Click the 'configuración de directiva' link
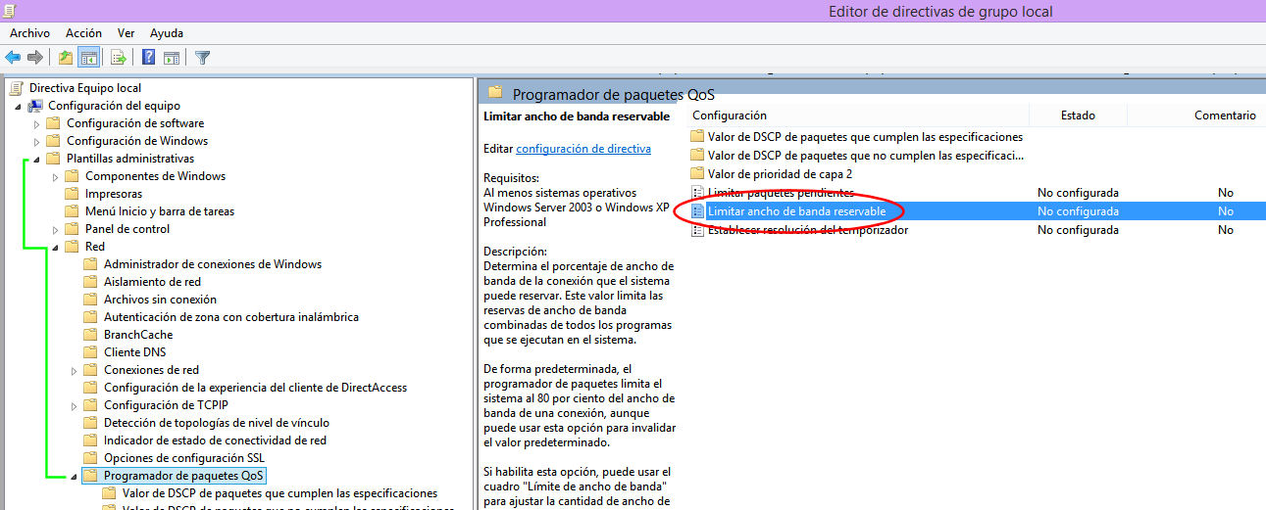The image size is (1266, 510). click(582, 149)
